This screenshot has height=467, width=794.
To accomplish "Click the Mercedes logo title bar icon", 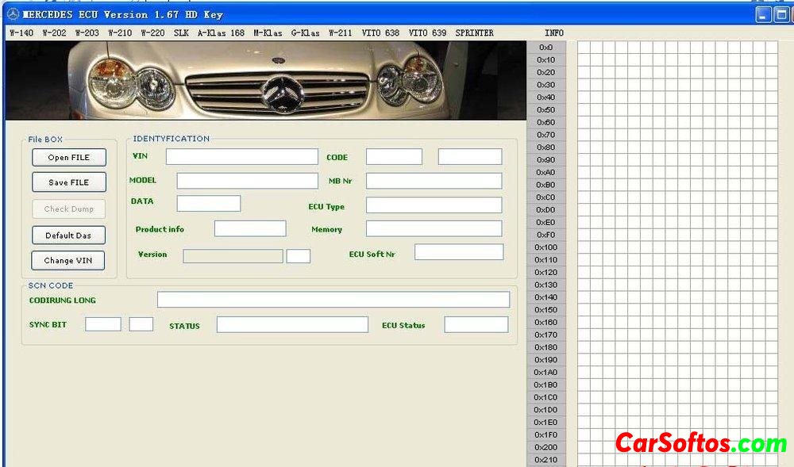I will point(12,14).
